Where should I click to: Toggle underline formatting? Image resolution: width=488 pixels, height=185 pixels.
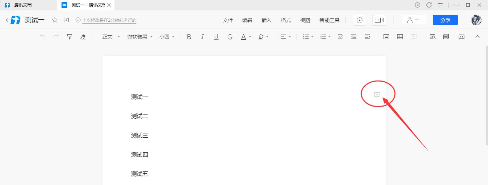click(x=216, y=37)
